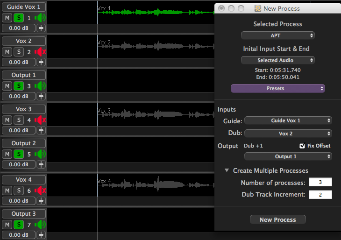Solo the Vox 2 track
The width and height of the screenshot is (341, 240).
click(x=18, y=52)
